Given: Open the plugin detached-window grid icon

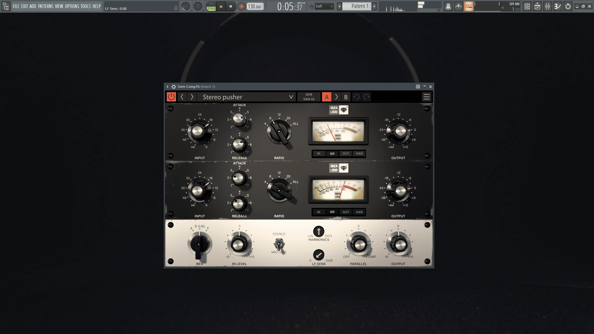Looking at the screenshot, I should (418, 87).
